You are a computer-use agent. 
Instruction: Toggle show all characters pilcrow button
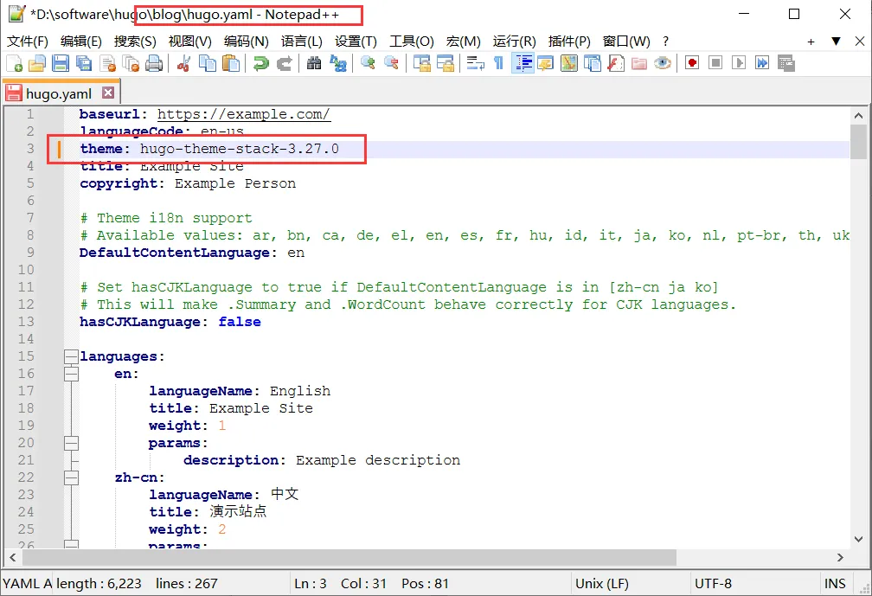coord(498,63)
